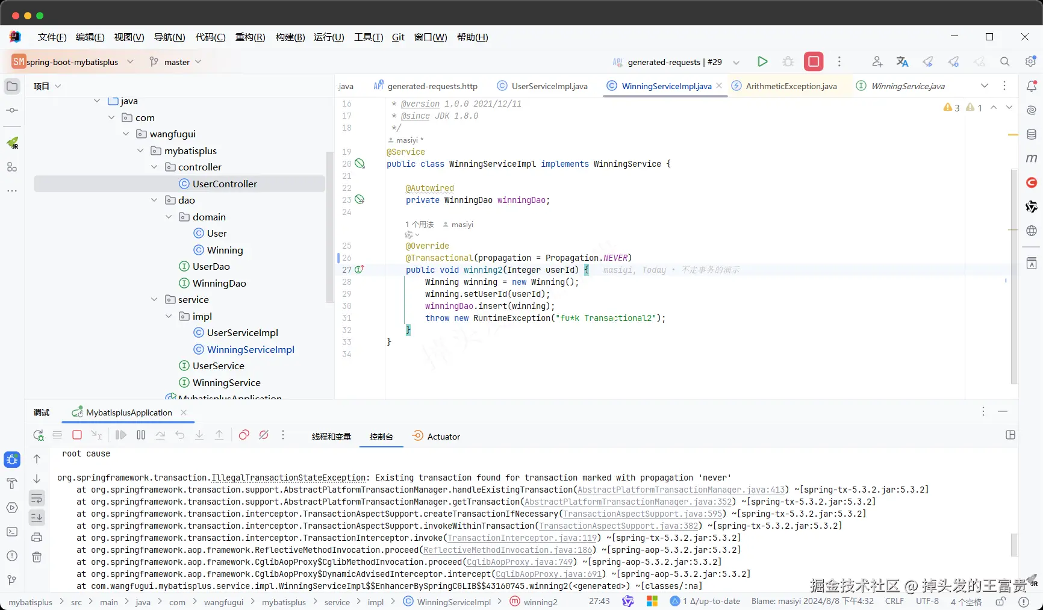This screenshot has height=610, width=1043.
Task: Rerun MybatisplusApplication in the debug toolbar
Action: pyautogui.click(x=39, y=435)
